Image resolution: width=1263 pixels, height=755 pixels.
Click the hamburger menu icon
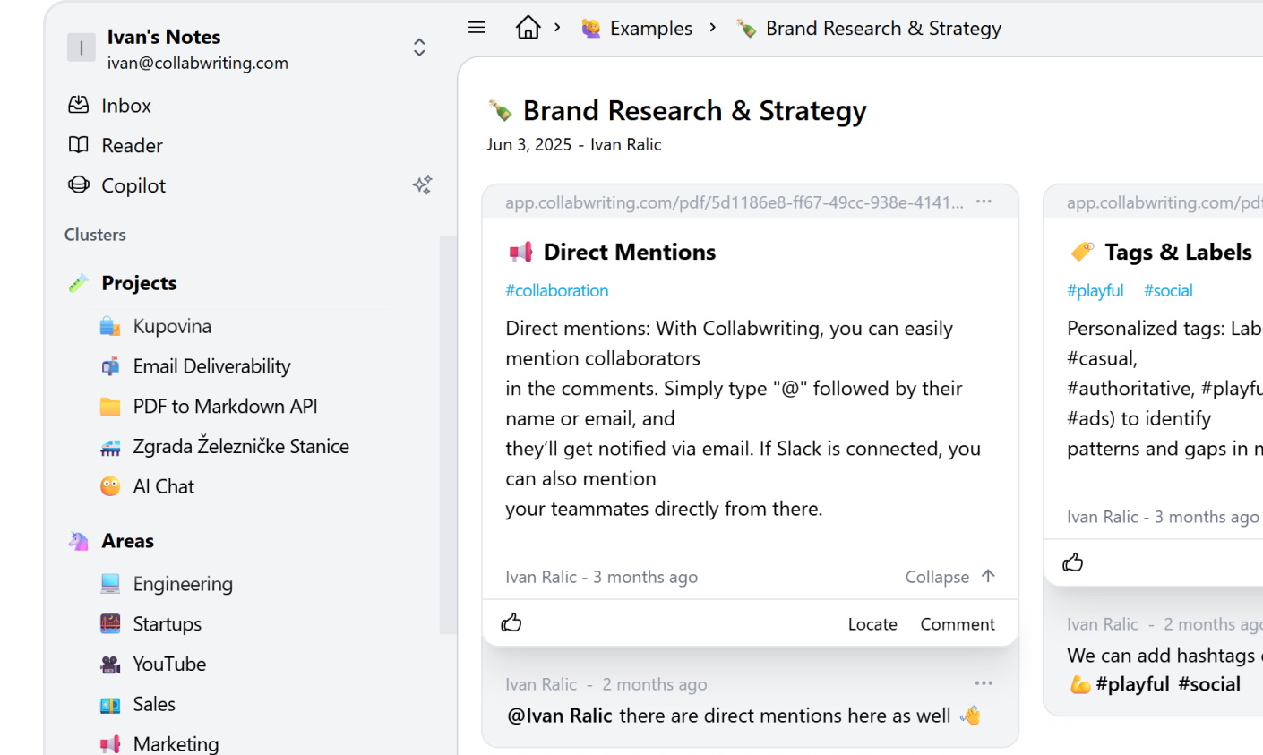click(x=477, y=28)
